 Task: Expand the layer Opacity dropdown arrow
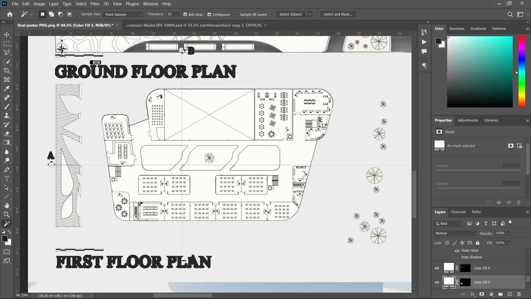[509, 233]
